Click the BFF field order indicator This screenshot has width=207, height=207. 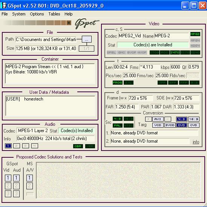(x=173, y=83)
